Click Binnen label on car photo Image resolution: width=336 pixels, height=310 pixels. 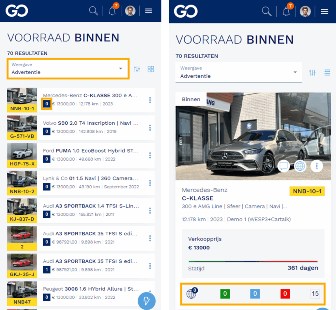(x=191, y=99)
